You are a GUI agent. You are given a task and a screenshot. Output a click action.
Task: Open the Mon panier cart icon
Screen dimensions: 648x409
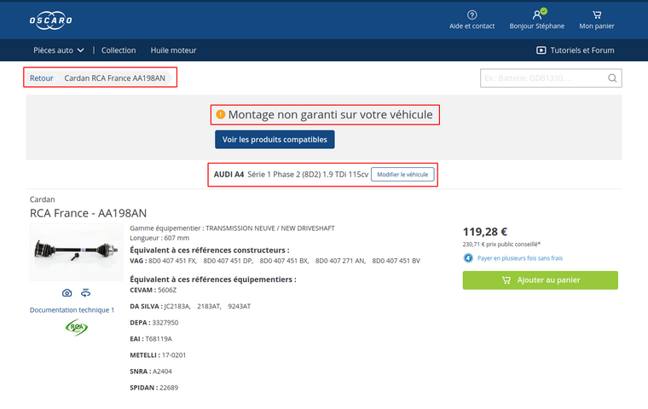(597, 14)
